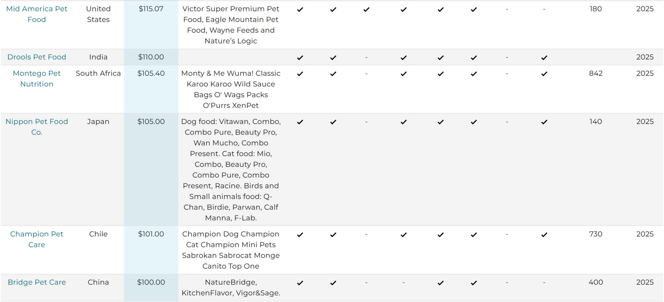
Task: Open the Mid America Pet Food link
Action: tap(37, 14)
